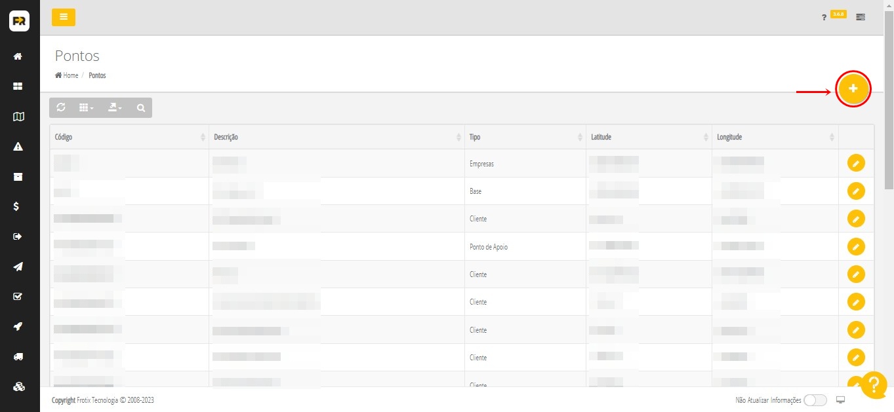Screen dimensions: 894x412
Task: Click the question mark help icon in the header
Action: [824, 18]
